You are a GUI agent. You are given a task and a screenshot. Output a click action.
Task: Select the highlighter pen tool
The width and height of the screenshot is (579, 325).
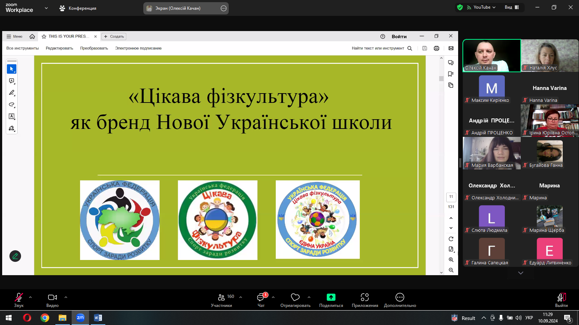pos(12,93)
